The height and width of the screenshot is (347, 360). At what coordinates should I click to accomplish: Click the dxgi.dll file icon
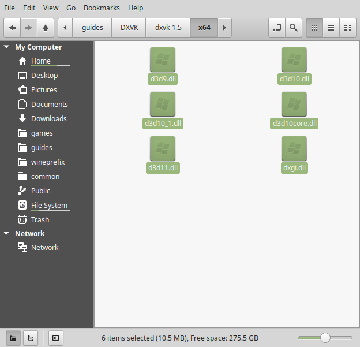click(x=294, y=148)
